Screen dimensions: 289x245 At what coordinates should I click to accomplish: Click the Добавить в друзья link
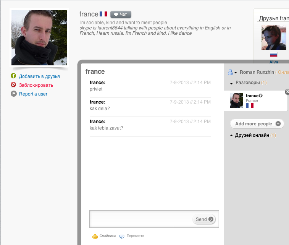39,76
